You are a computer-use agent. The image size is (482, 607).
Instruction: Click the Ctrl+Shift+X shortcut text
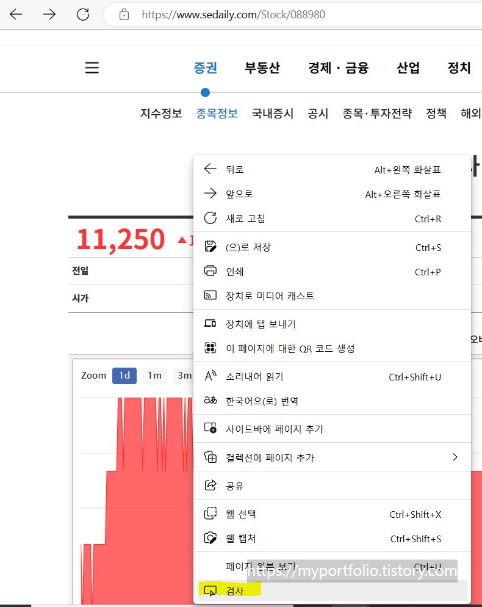click(x=415, y=514)
